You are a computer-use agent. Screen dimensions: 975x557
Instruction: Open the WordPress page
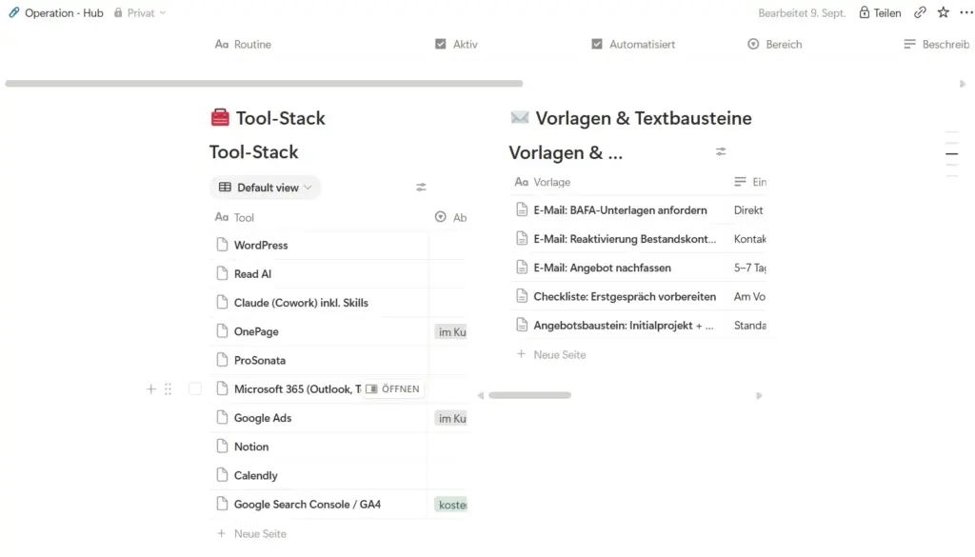click(261, 245)
